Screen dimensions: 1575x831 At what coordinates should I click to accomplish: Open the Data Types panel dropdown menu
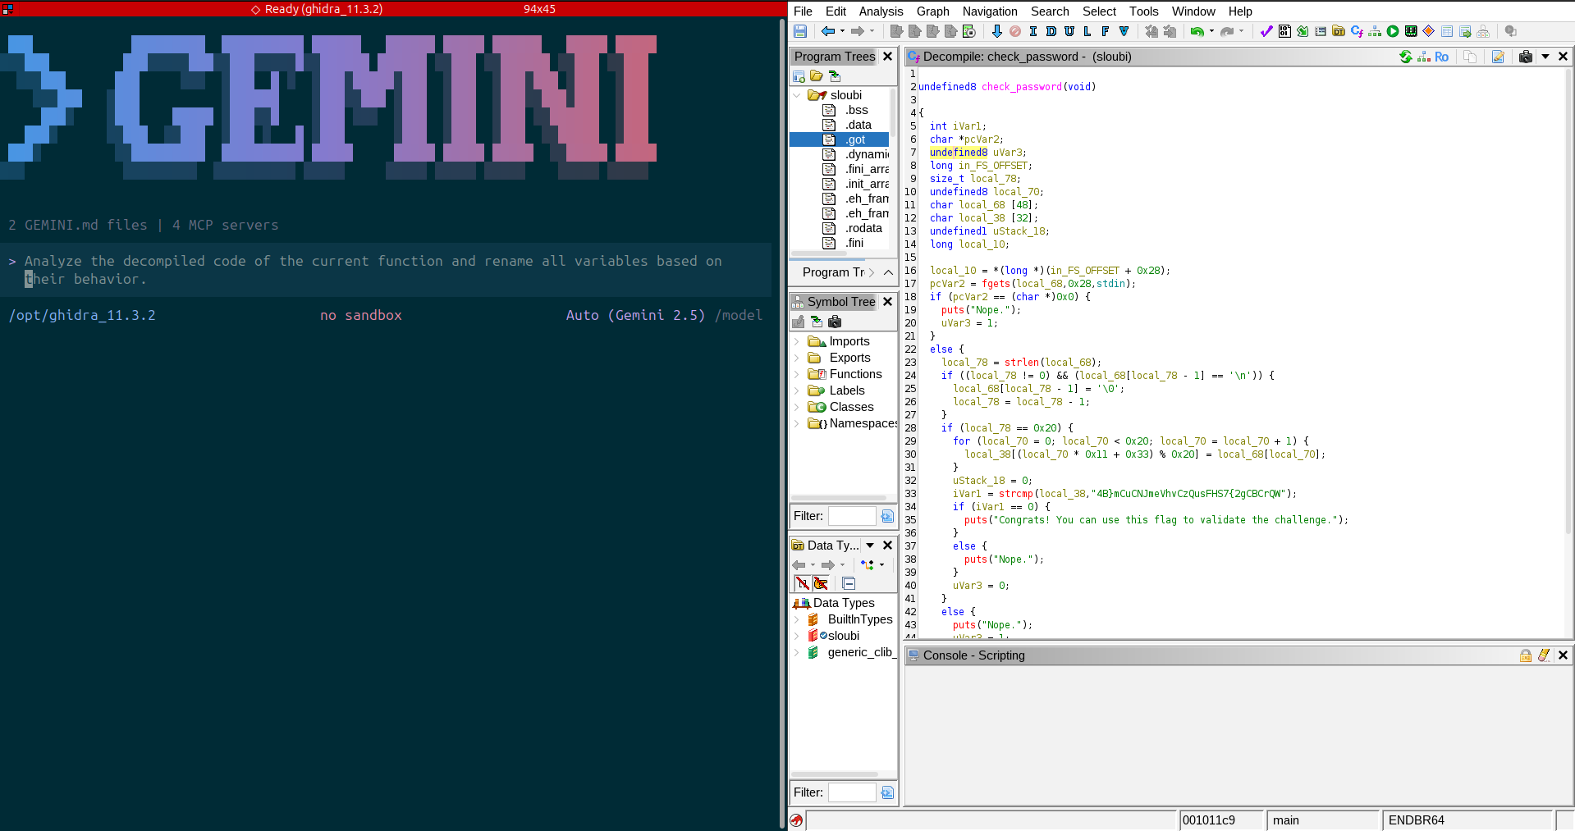tap(870, 546)
